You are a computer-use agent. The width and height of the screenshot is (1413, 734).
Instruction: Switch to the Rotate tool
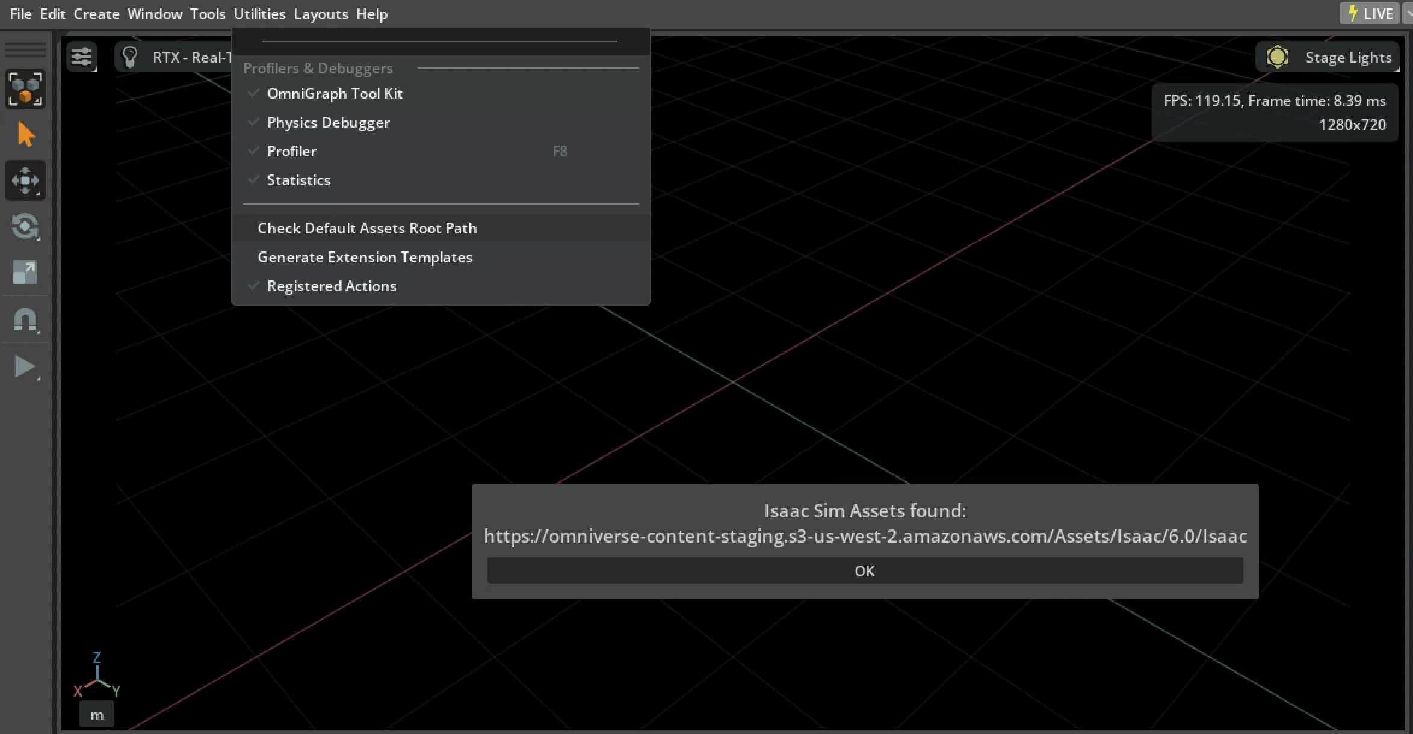pos(25,227)
